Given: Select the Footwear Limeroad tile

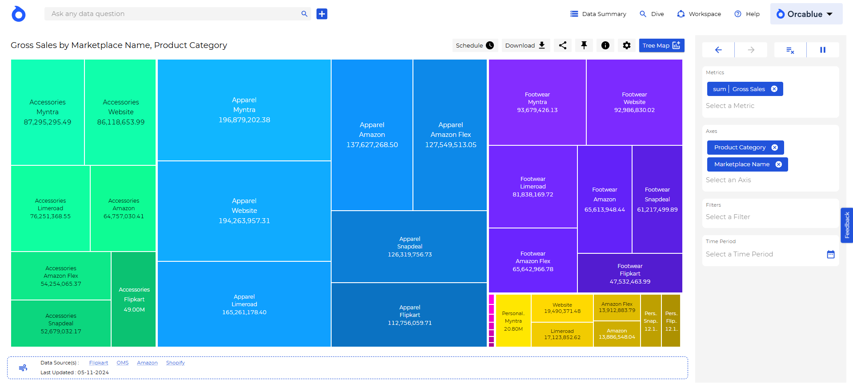Looking at the screenshot, I should coord(533,187).
